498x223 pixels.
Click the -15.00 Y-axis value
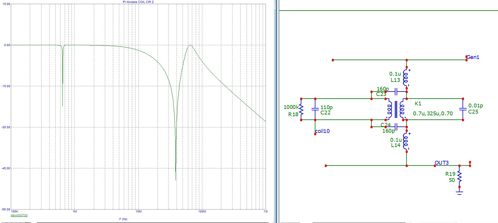6,86
